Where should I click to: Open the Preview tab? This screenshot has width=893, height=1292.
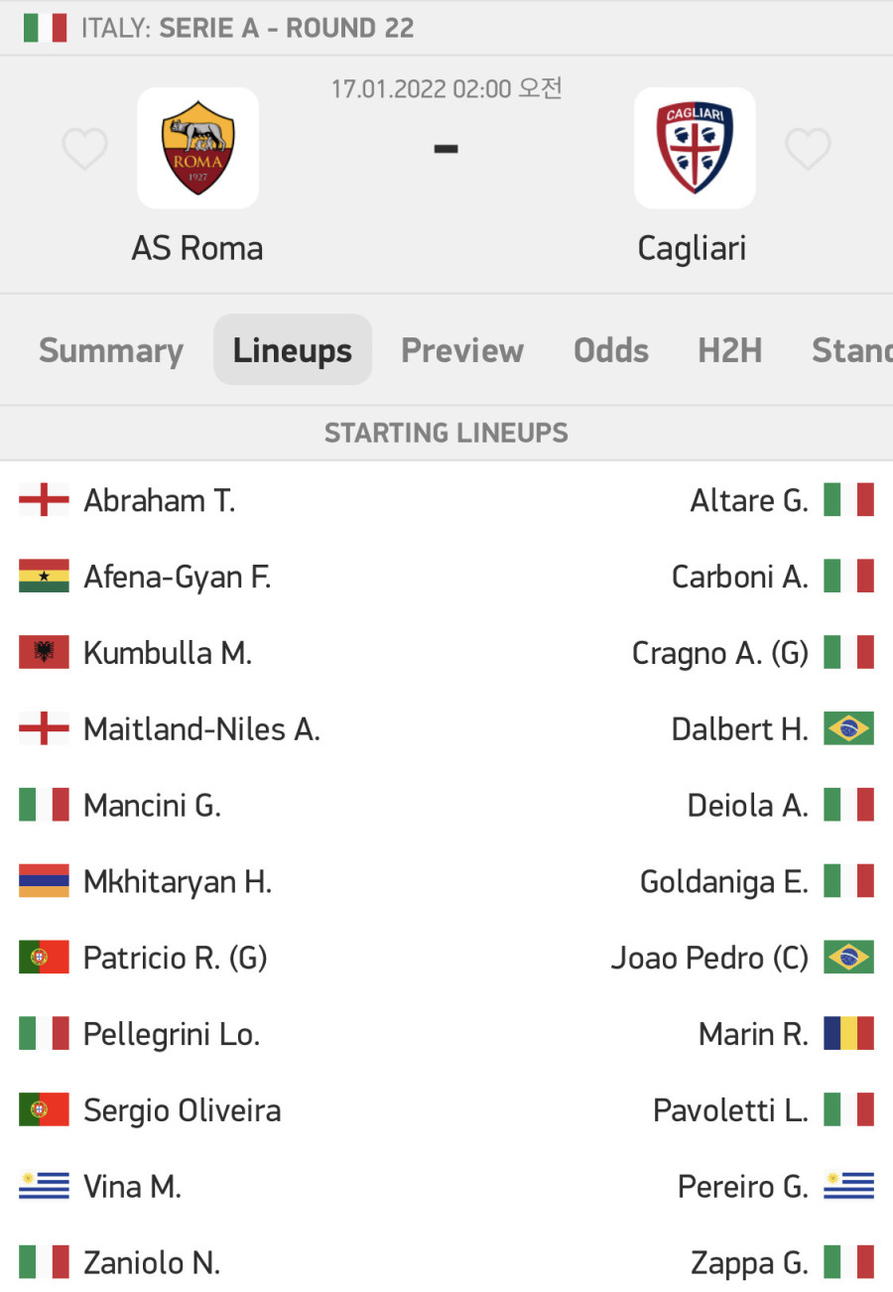[x=462, y=350]
